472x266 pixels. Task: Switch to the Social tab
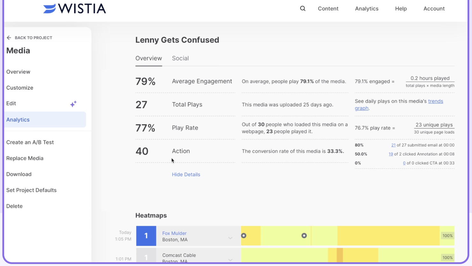pyautogui.click(x=181, y=58)
